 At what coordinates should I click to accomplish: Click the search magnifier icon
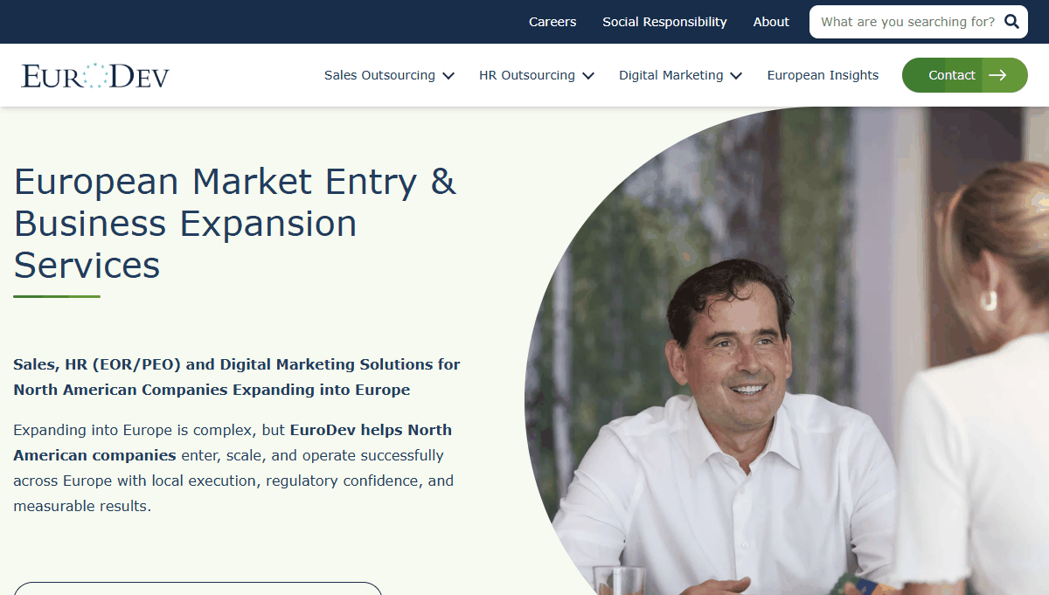[x=1011, y=22]
